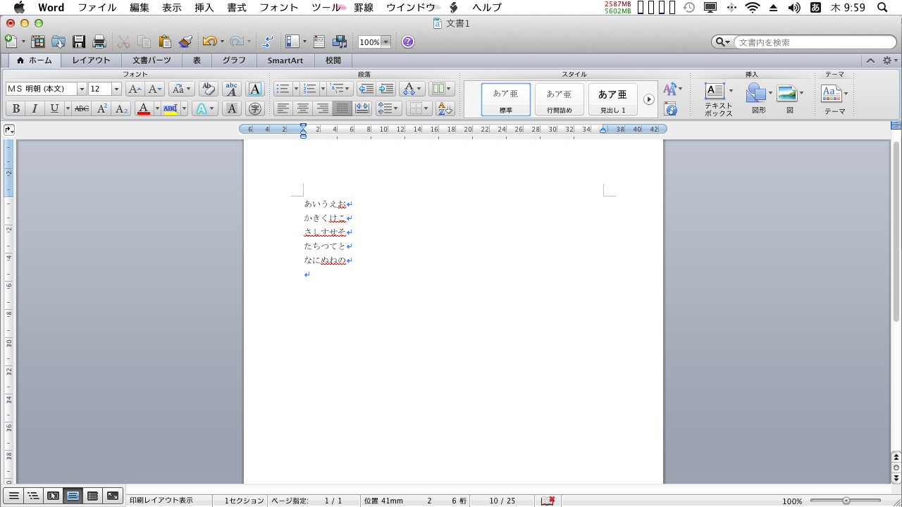
Task: Click the vertical scrollbar of the document
Action: 896,232
